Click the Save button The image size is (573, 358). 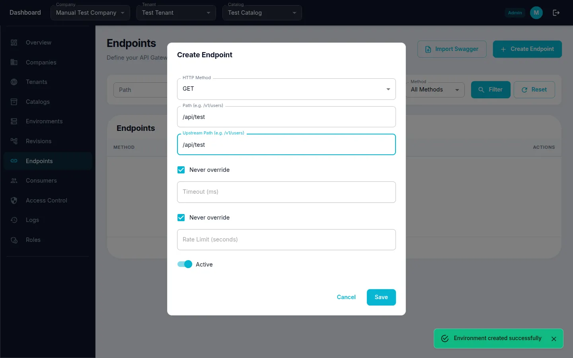click(381, 297)
